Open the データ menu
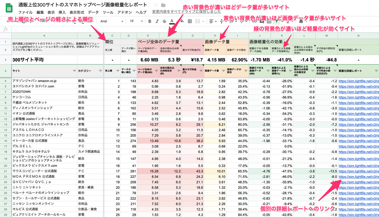Image resolution: width=379 pixels, height=217 pixels. point(93,12)
